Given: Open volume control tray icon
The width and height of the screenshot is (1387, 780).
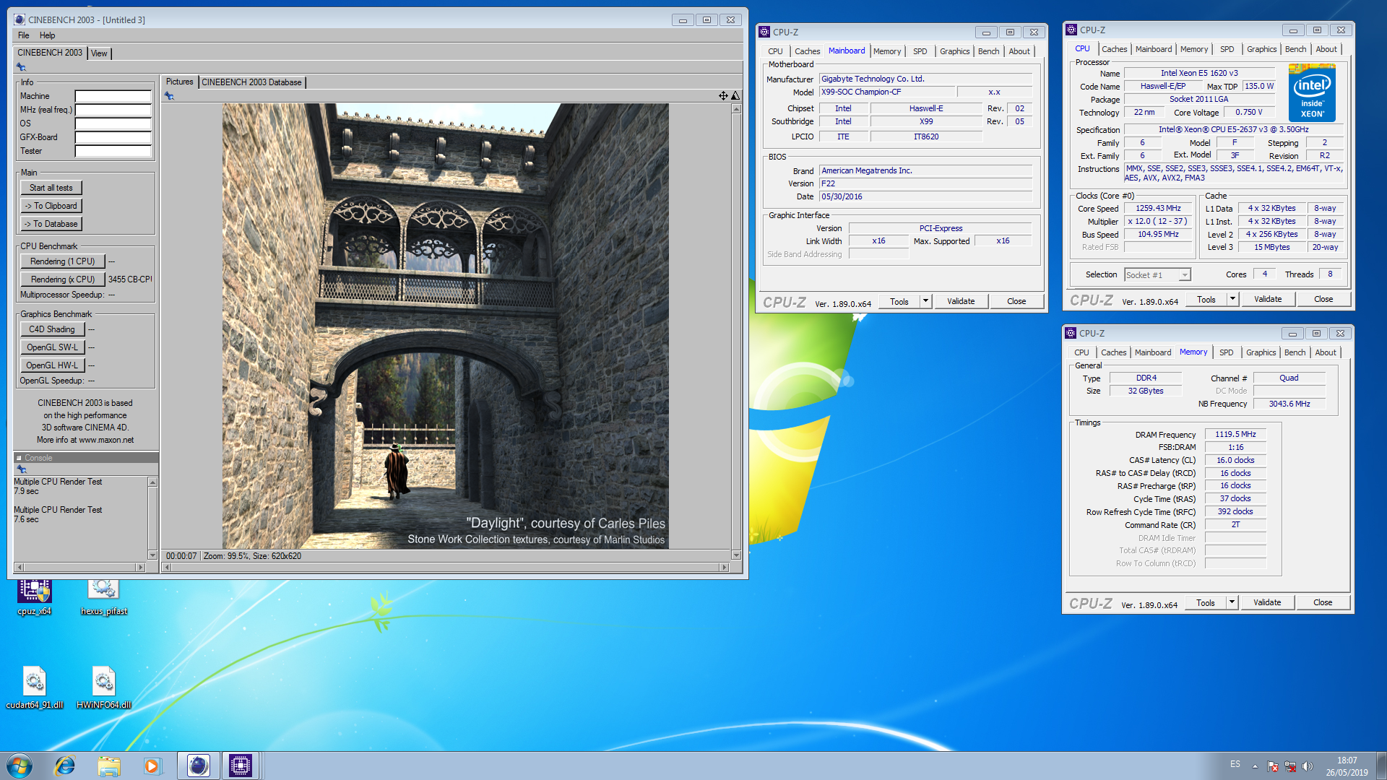Looking at the screenshot, I should coord(1308,766).
